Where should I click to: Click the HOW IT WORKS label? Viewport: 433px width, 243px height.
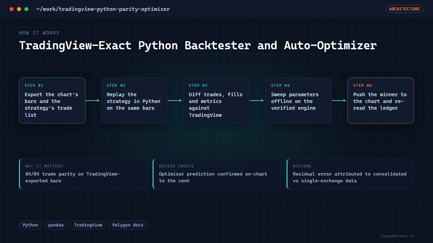39,33
